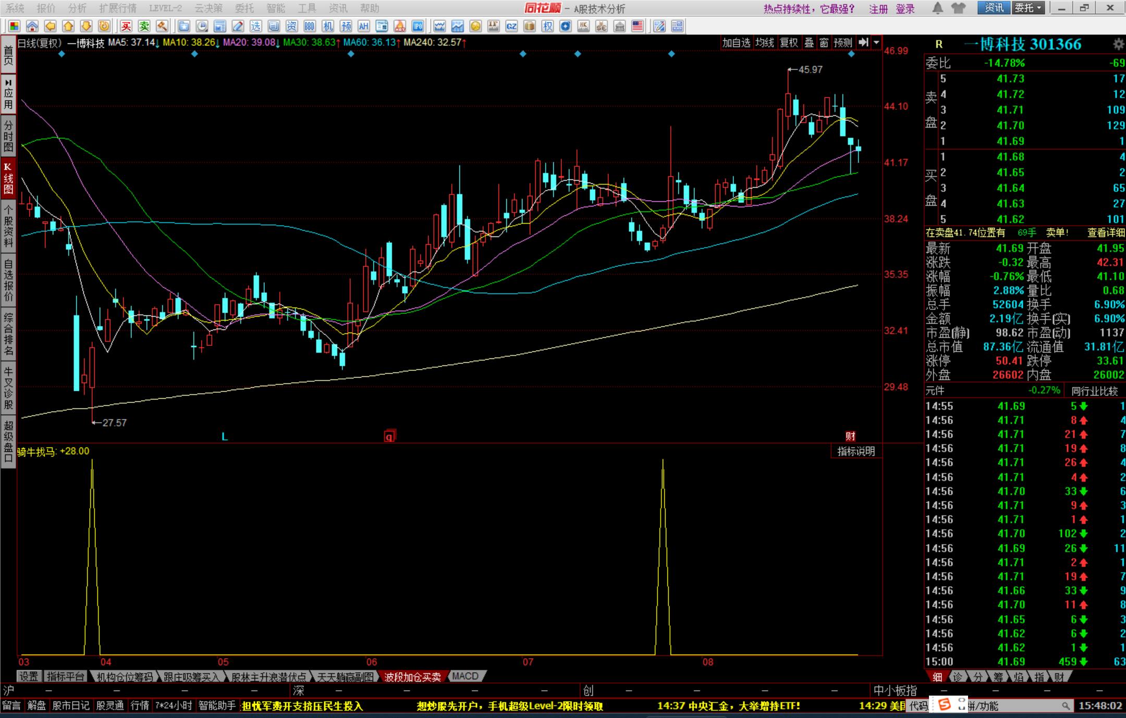Open the US flag market icon
The width and height of the screenshot is (1126, 718).
coord(637,26)
